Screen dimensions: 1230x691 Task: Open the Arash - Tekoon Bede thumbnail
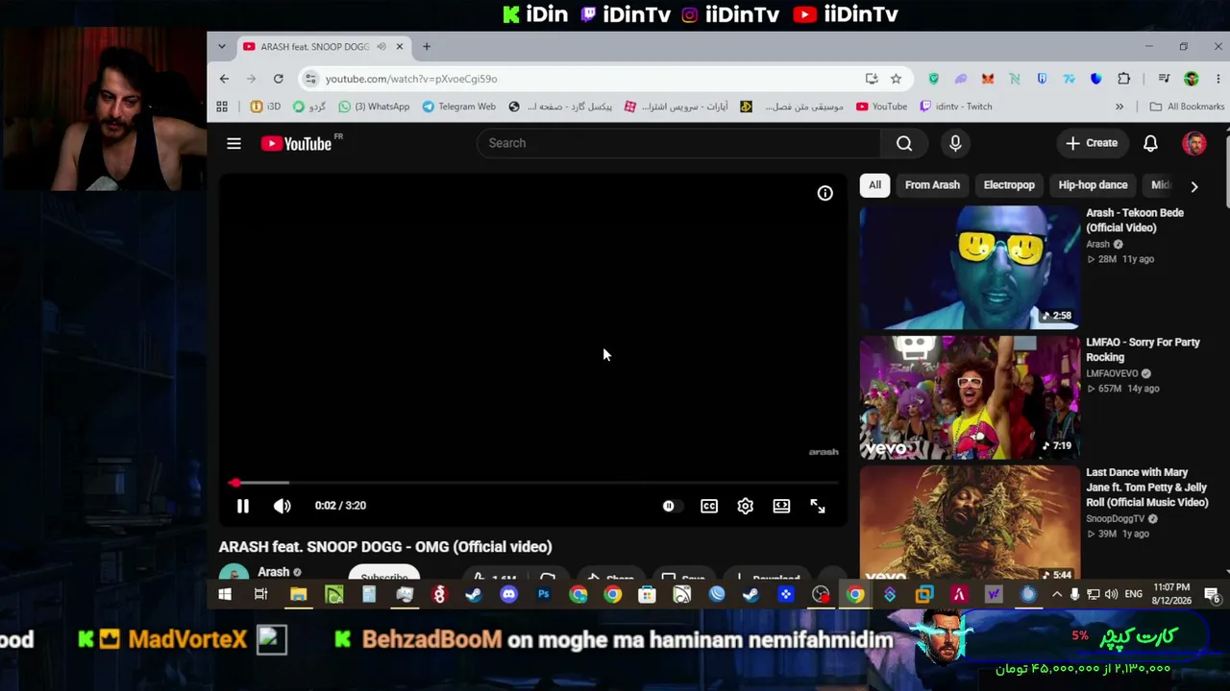(970, 268)
